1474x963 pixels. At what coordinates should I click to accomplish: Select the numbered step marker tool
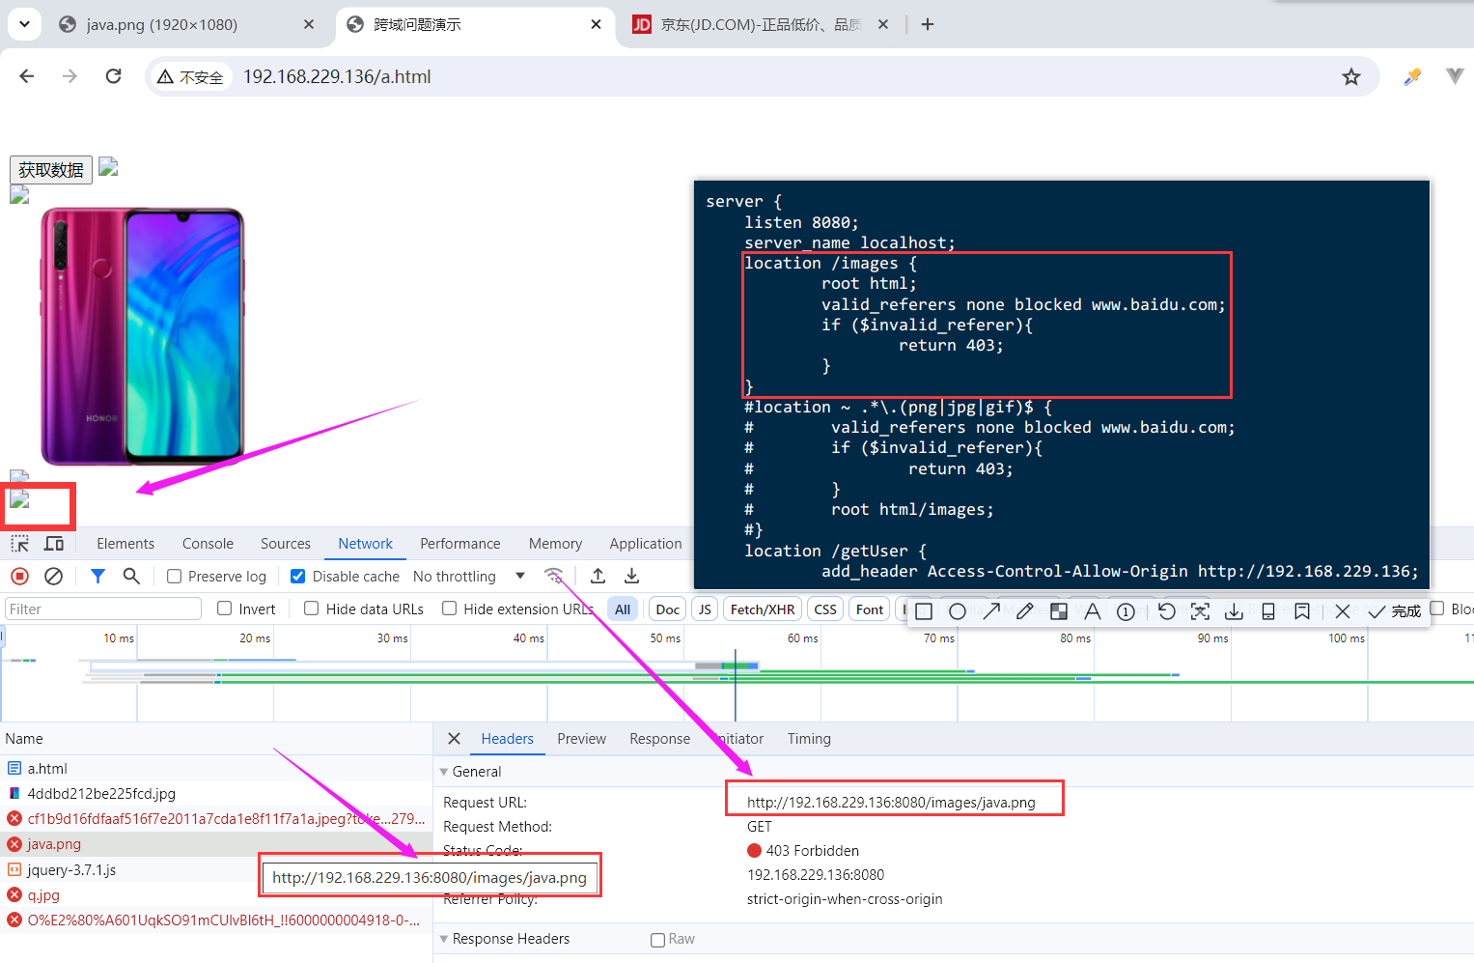1126,611
